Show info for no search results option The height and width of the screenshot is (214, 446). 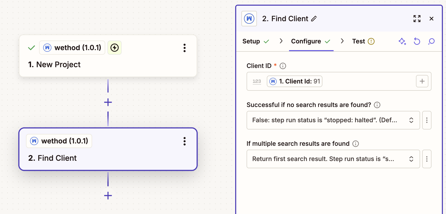(377, 105)
